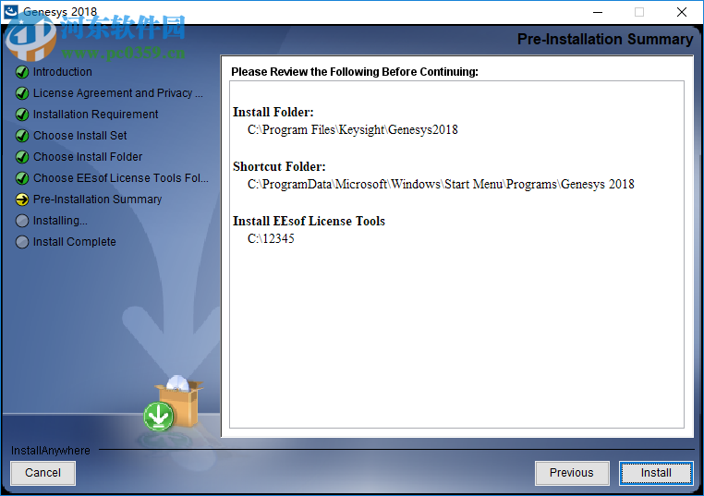The image size is (704, 496).
Task: Click the yellow arrow icon for Pre-Installation Summary
Action: (x=22, y=200)
